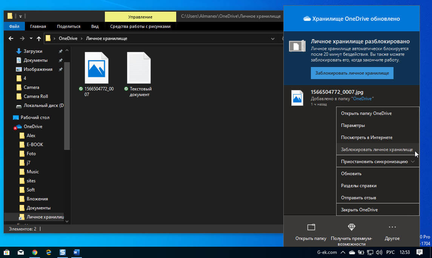Image resolution: width=432 pixels, height=258 pixels.
Task: Open the Action Center notifications icon
Action: tap(419, 252)
